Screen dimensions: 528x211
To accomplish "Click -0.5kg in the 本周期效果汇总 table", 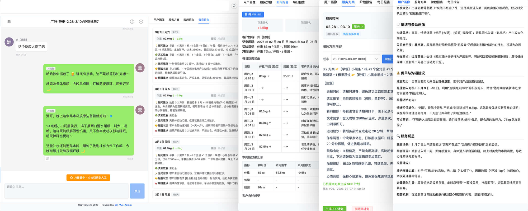I will coord(302,173).
